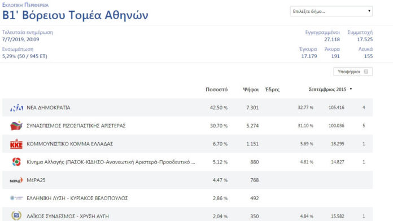The image size is (393, 221).
Task: Click the 7.301 votes cell
Action: point(252,108)
